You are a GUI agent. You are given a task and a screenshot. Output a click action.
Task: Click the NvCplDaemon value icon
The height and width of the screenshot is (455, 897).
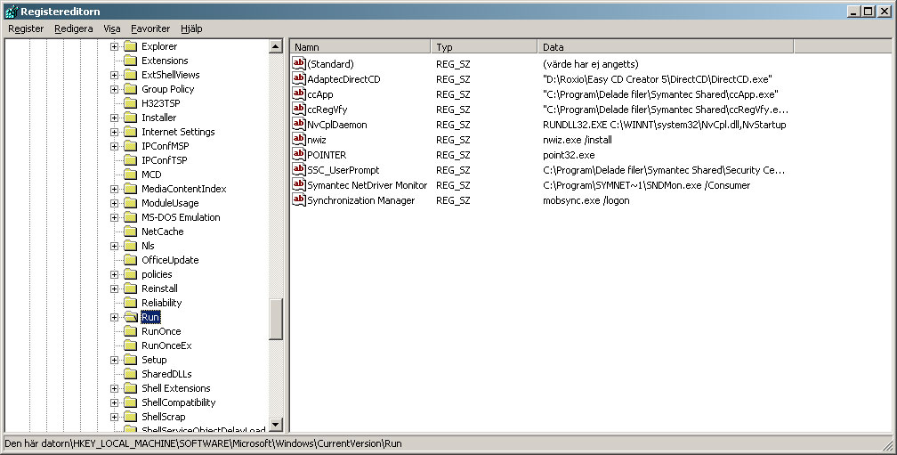[299, 124]
